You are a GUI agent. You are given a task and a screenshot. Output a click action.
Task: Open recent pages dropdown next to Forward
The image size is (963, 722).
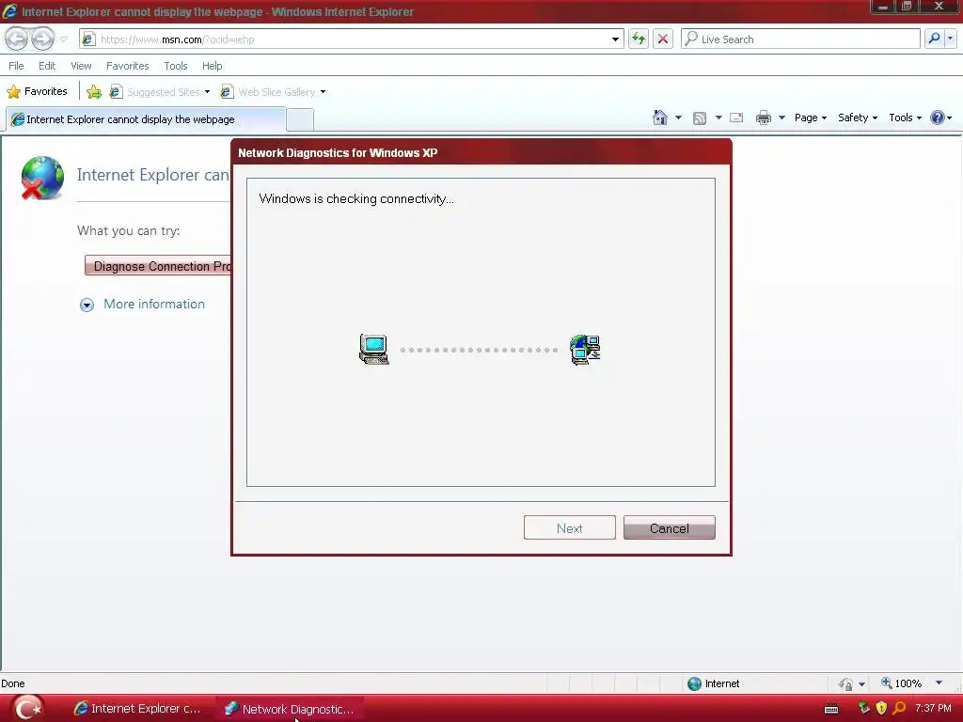[x=63, y=39]
